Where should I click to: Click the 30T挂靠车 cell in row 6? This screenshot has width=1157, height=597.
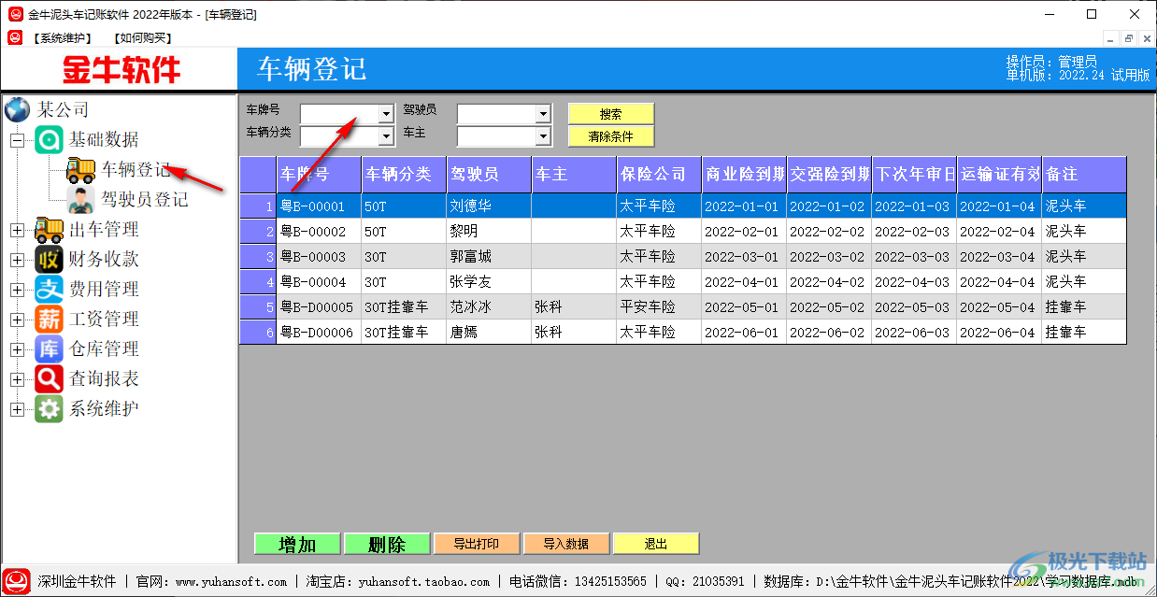[x=404, y=332]
